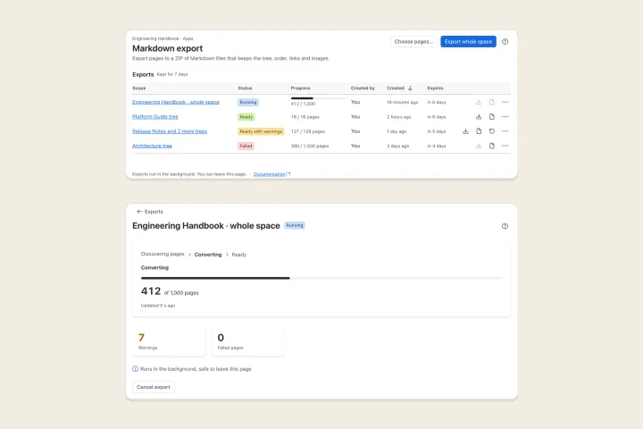Sort by Created by column
The height and width of the screenshot is (429, 643).
pos(363,88)
